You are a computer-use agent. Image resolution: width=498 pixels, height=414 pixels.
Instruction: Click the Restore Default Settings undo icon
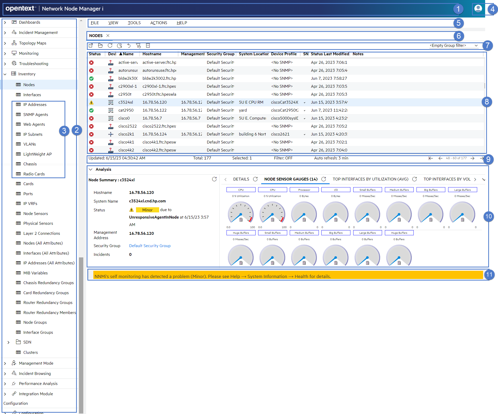[129, 46]
